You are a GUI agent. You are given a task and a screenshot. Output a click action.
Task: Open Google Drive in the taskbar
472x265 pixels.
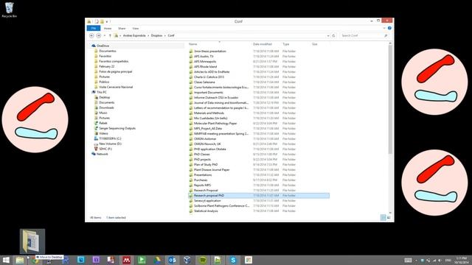coord(157,260)
